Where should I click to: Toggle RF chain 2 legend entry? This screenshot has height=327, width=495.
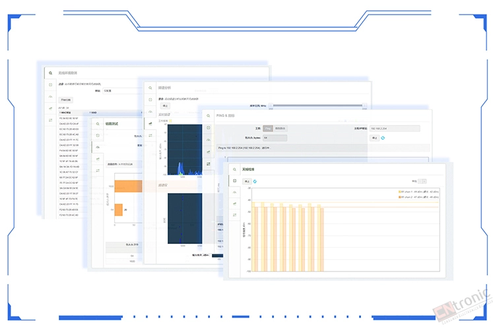pyautogui.click(x=418, y=197)
